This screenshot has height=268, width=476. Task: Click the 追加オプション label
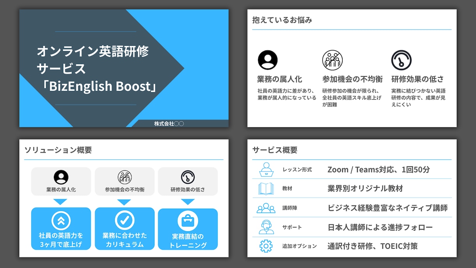(x=299, y=246)
